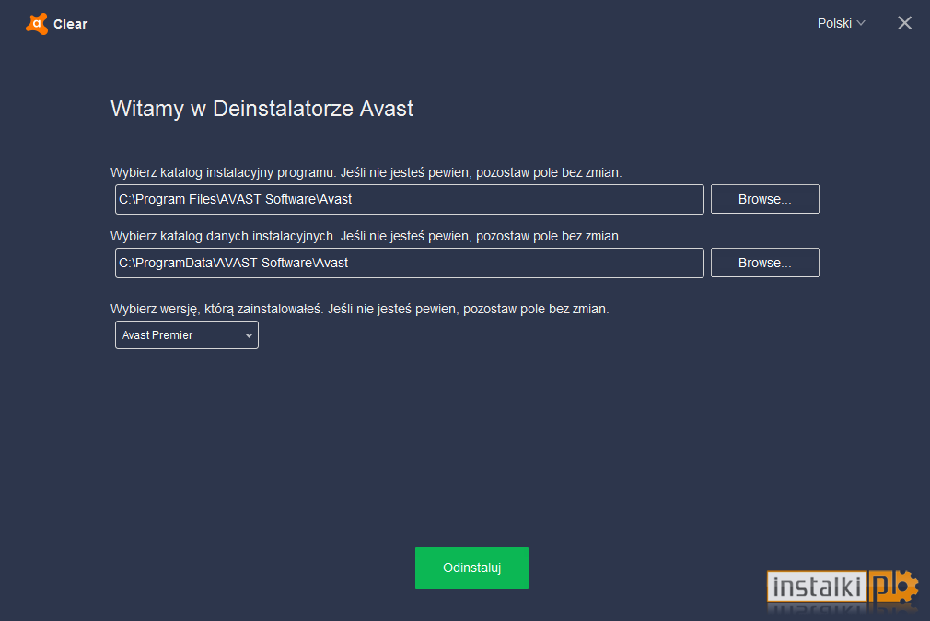This screenshot has height=621, width=930.
Task: Browse for the installation data directory
Action: click(764, 263)
